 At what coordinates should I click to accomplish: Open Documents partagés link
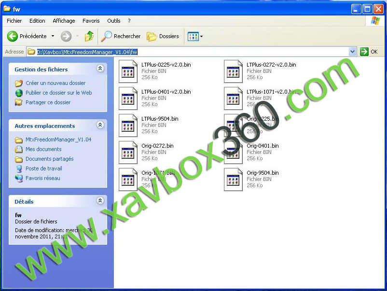pyautogui.click(x=50, y=159)
